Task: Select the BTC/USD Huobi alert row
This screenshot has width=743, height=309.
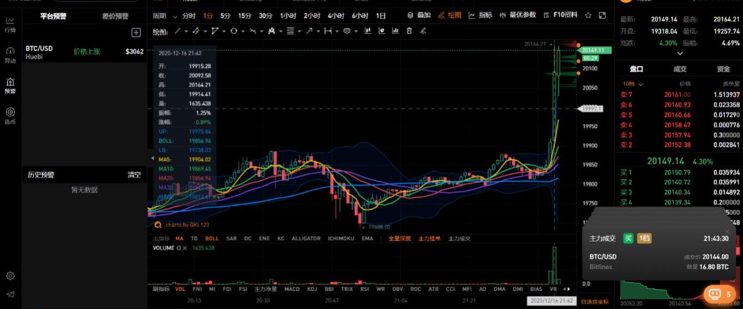Action: [x=84, y=52]
